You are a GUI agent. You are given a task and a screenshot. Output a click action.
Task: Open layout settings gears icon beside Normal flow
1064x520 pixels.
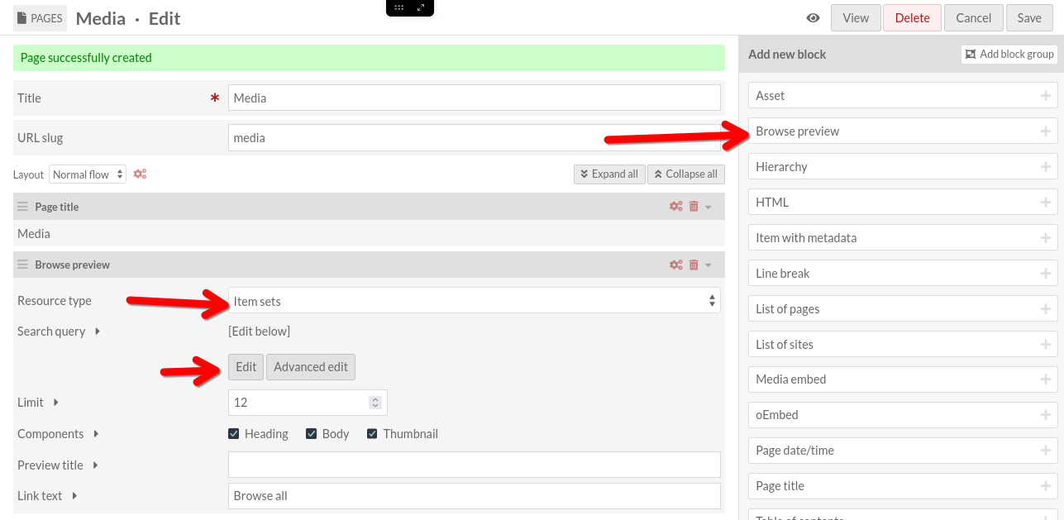pyautogui.click(x=141, y=174)
